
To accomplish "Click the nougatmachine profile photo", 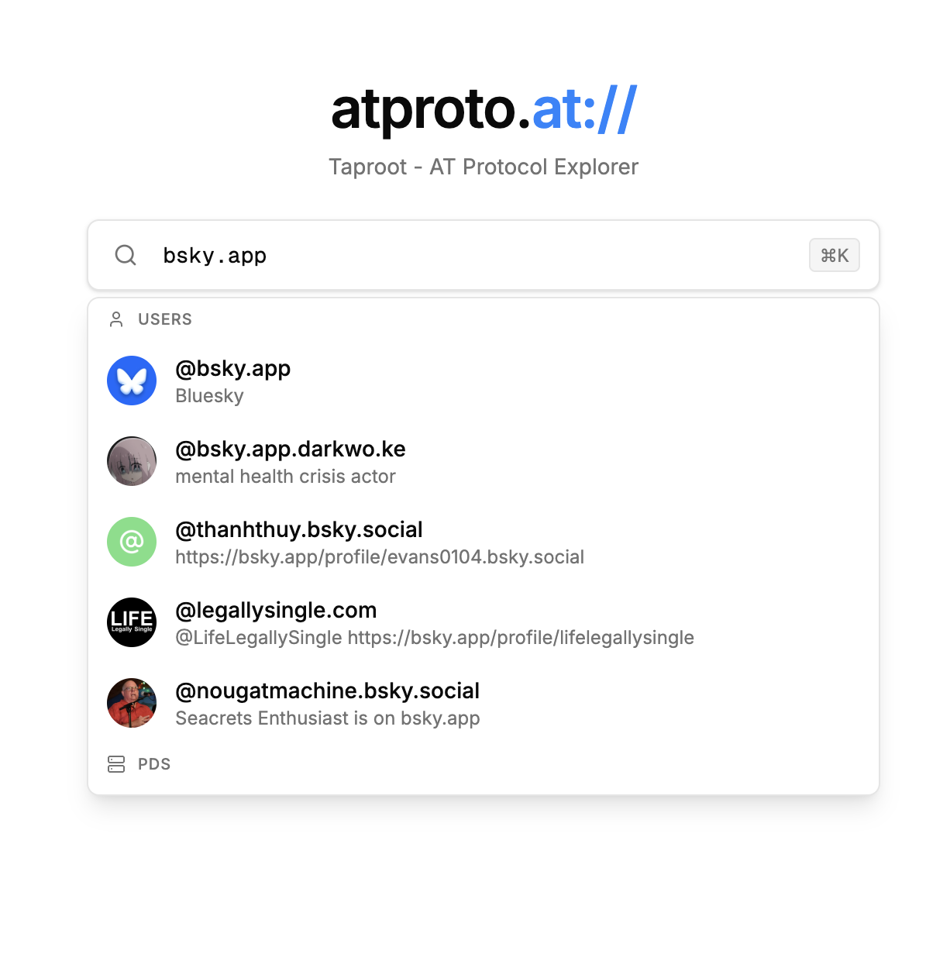I will [132, 703].
